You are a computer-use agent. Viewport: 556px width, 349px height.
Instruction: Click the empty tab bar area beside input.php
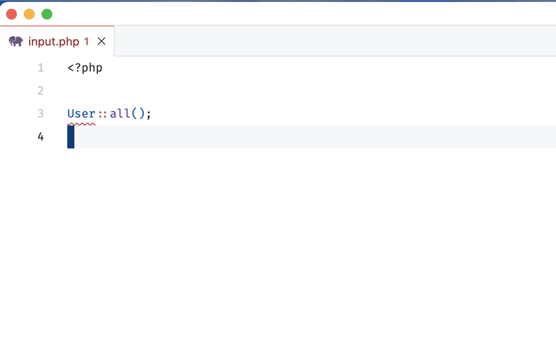(x=332, y=41)
